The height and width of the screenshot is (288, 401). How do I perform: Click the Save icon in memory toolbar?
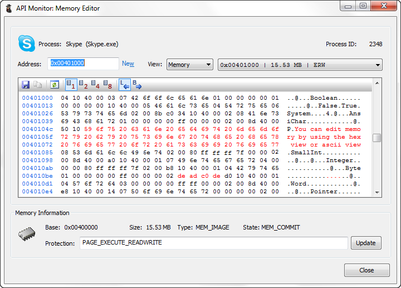26,85
